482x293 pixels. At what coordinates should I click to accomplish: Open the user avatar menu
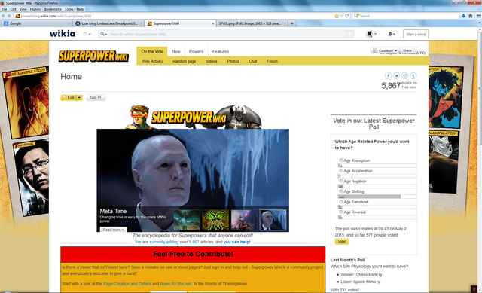tap(371, 34)
